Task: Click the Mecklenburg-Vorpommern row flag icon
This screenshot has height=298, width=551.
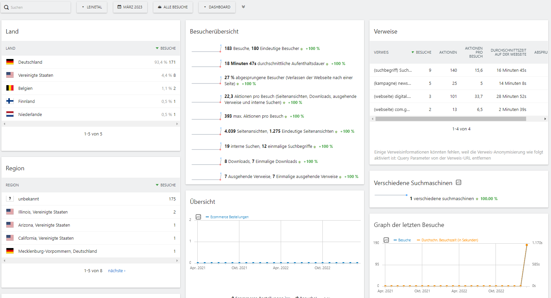Action: pyautogui.click(x=10, y=251)
